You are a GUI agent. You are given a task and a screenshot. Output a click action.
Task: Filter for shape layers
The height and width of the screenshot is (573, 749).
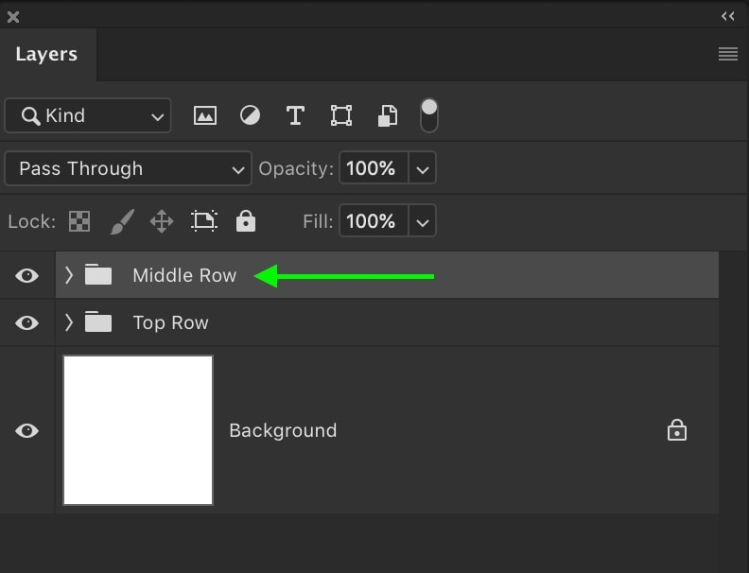coord(341,115)
